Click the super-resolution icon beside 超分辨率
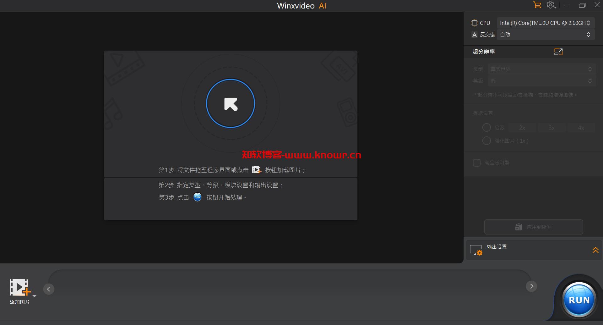The image size is (603, 325). [x=558, y=52]
